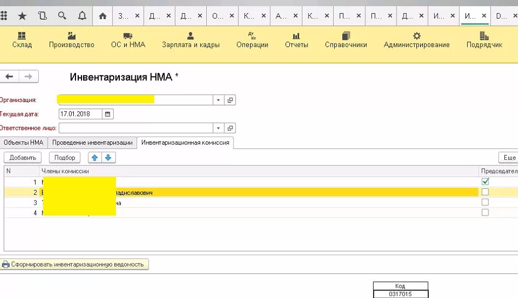Open Справочники section
The image size is (518, 298).
pos(346,40)
